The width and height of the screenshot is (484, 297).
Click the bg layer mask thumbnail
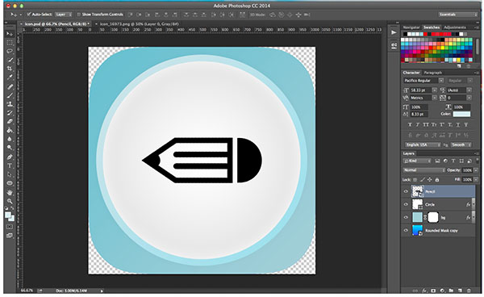click(432, 217)
